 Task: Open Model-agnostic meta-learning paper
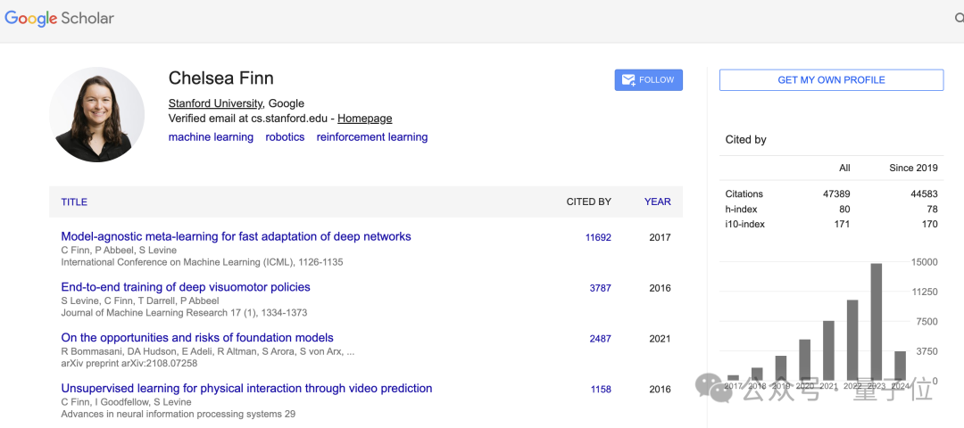(x=236, y=237)
